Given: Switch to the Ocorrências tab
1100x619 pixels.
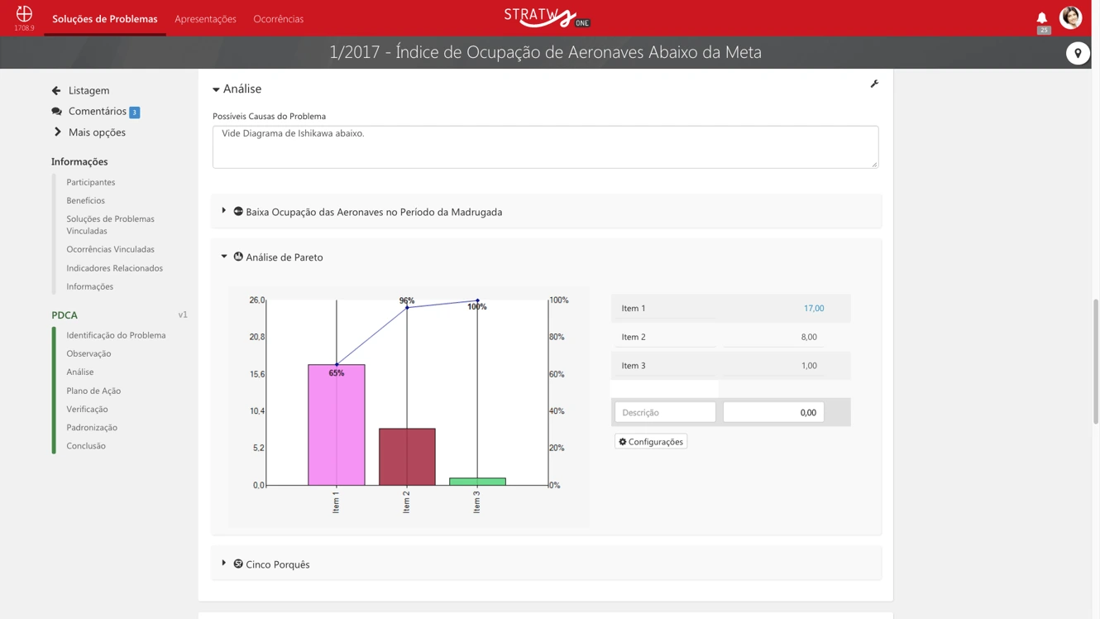Looking at the screenshot, I should click(279, 18).
